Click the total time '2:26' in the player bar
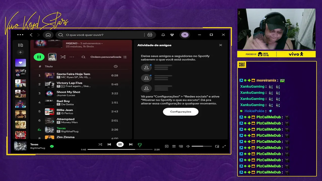 click(x=157, y=149)
